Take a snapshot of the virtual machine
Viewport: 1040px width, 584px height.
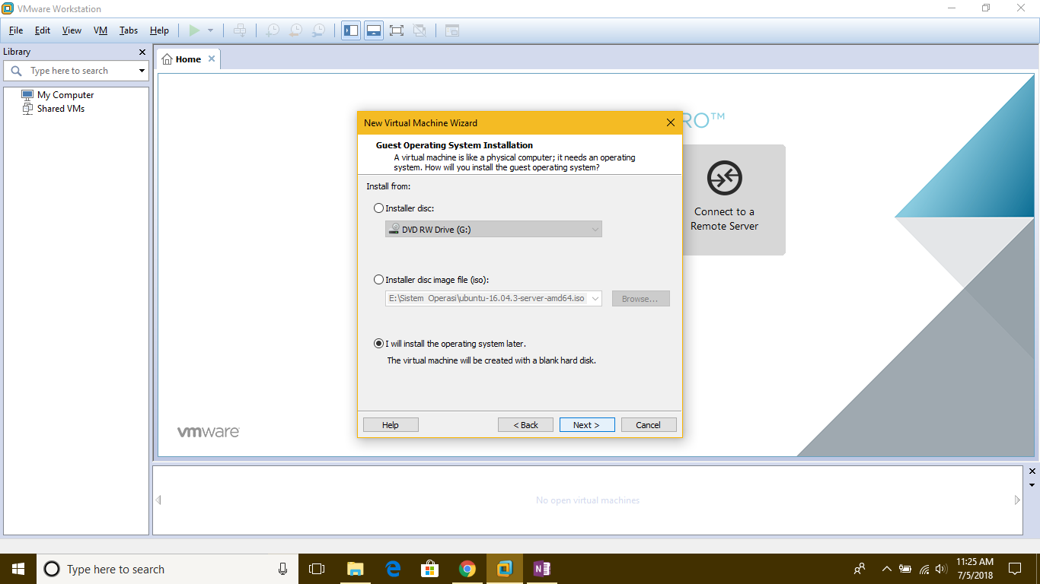[272, 30]
